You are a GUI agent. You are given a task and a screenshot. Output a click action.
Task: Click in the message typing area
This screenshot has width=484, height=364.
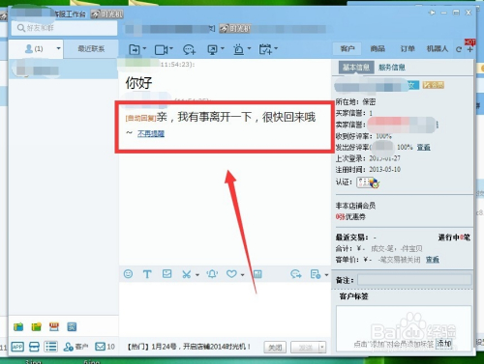225,309
